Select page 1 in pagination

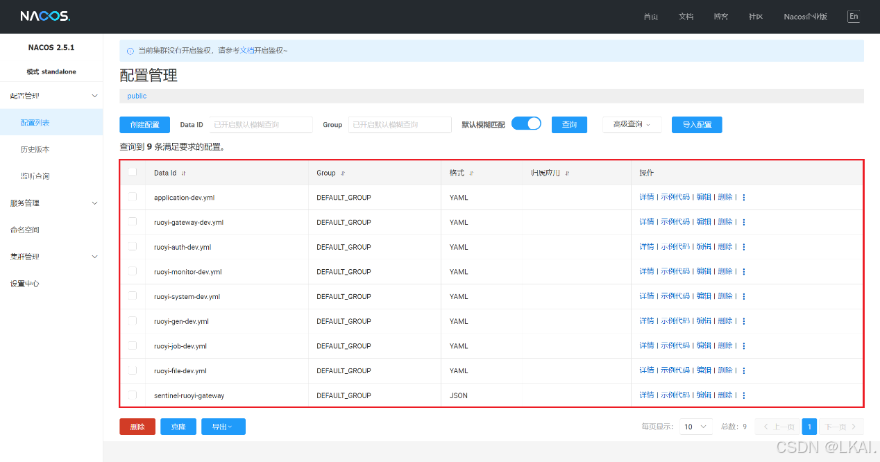[x=809, y=427]
